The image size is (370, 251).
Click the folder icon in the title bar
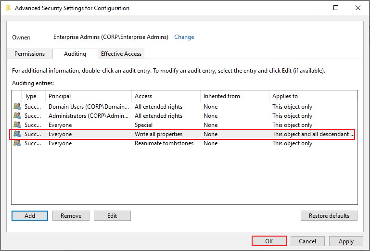[9, 8]
